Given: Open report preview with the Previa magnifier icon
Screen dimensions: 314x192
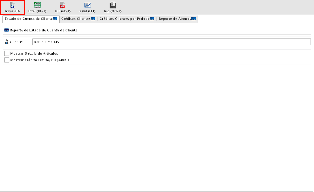Looking at the screenshot, I should point(12,5).
